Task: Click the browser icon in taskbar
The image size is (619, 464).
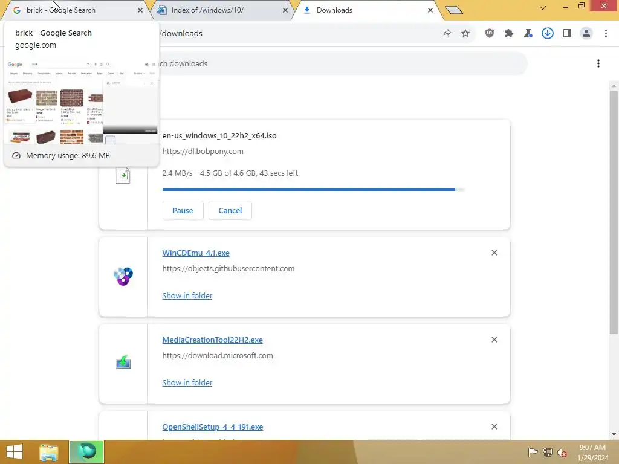Action: point(86,452)
